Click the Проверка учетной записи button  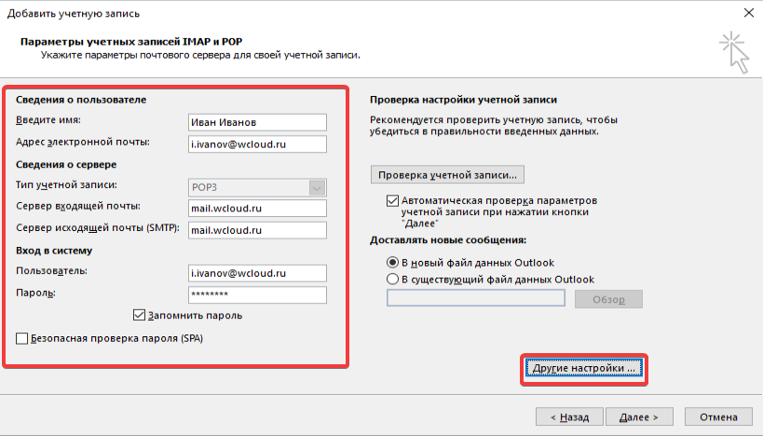tap(446, 174)
